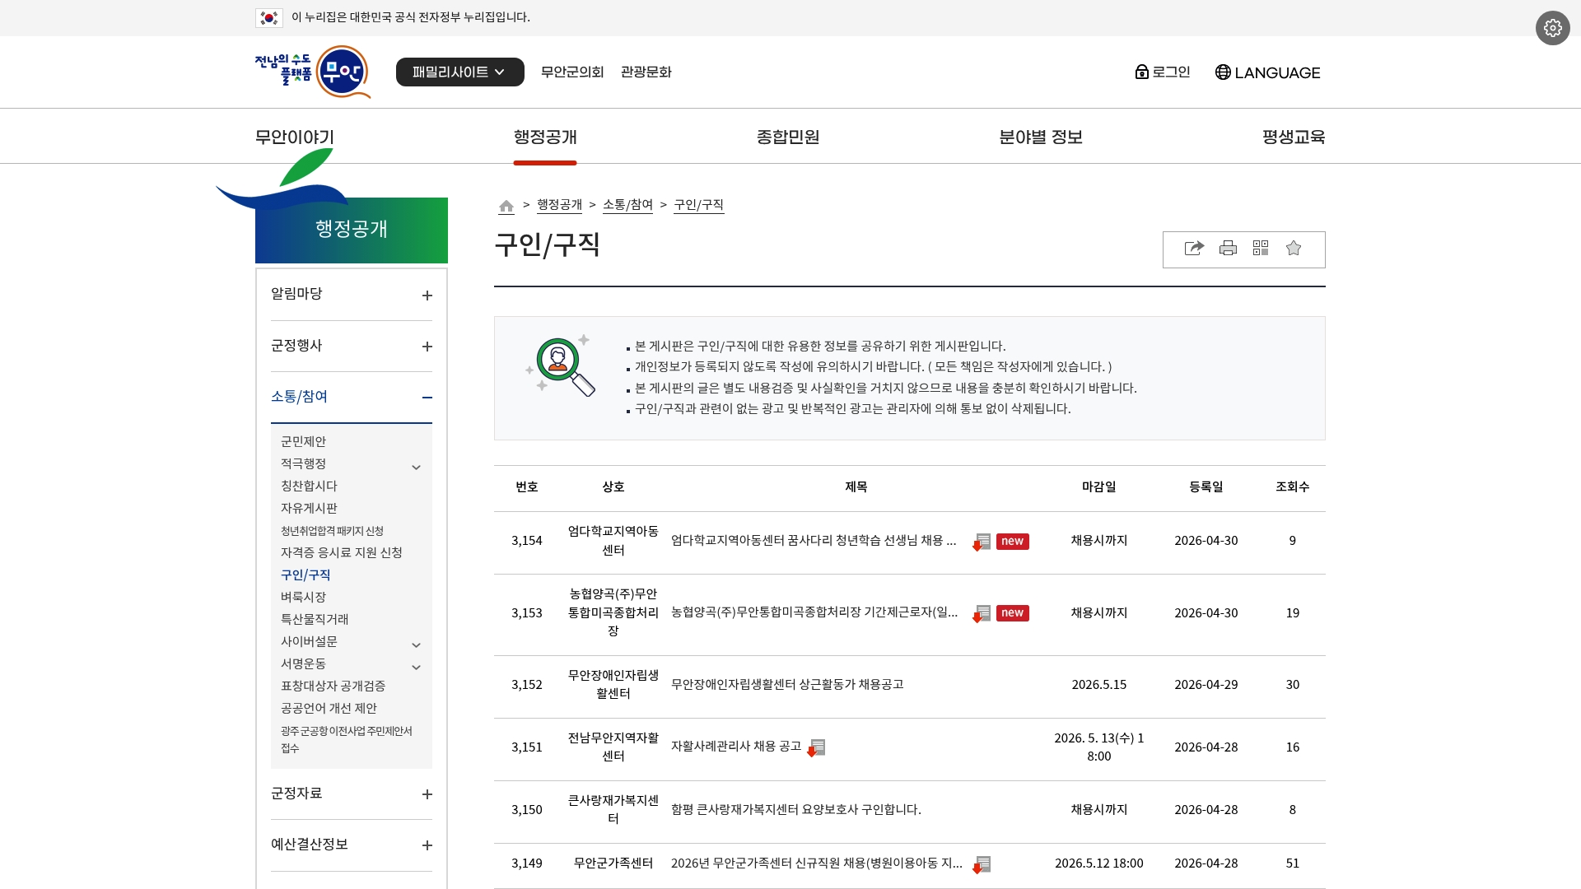Click 소통/참여 in the breadcrumb
This screenshot has width=1581, height=889.
coord(627,205)
